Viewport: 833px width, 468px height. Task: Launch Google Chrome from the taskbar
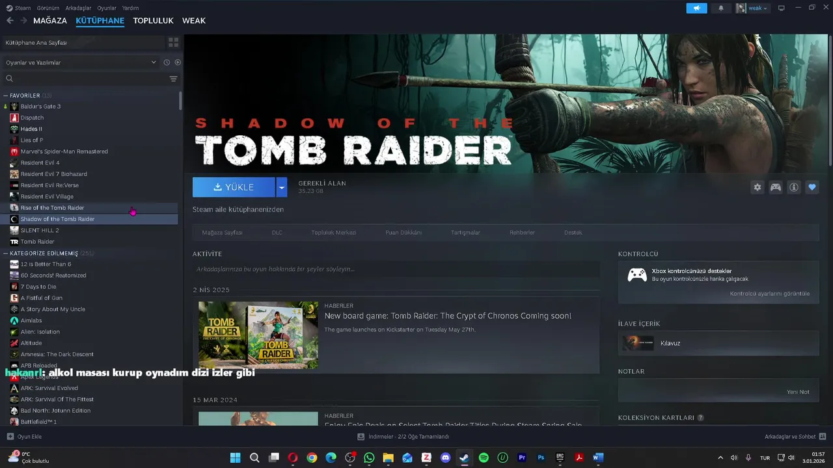pos(312,458)
